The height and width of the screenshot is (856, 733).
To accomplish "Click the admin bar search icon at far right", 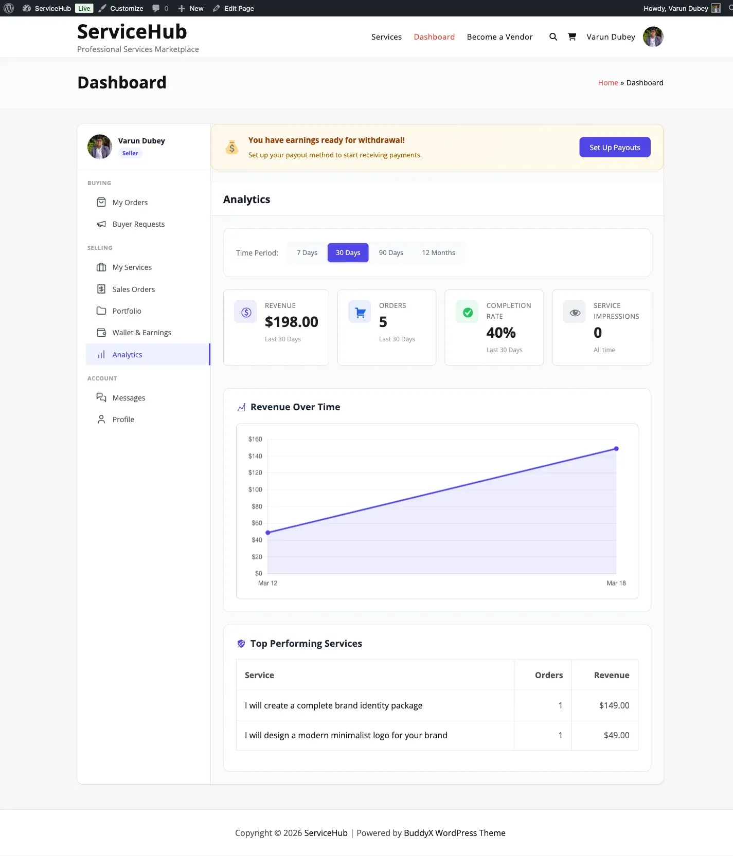I will tap(730, 8).
